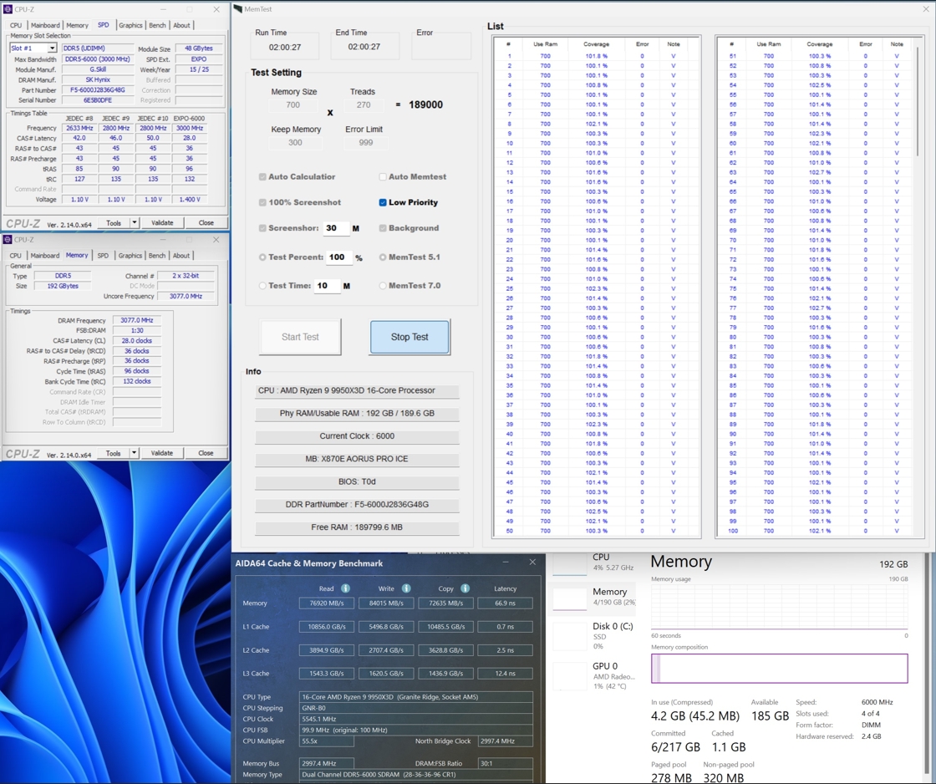The height and width of the screenshot is (784, 936).
Task: Click Tools button in the SPD window
Action: click(x=114, y=222)
